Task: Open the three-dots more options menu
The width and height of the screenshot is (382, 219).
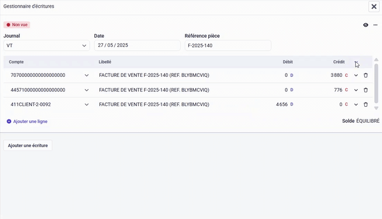Action: coord(375,25)
